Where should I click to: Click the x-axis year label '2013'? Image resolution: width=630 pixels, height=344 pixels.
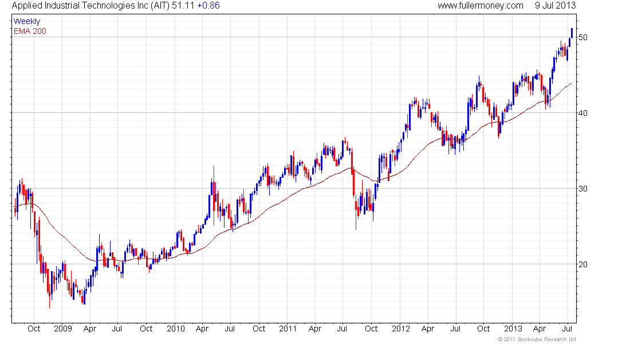click(x=513, y=329)
